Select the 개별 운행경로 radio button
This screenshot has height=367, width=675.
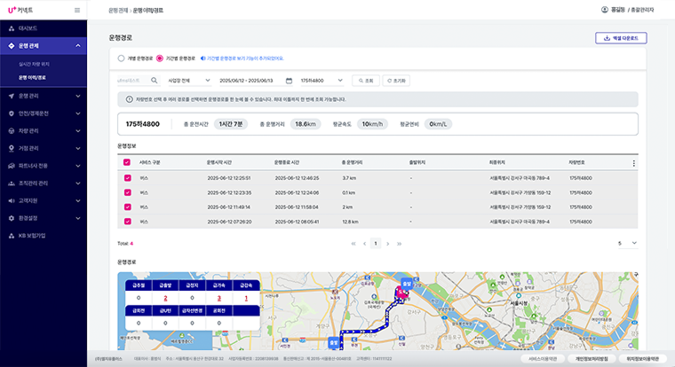[121, 59]
